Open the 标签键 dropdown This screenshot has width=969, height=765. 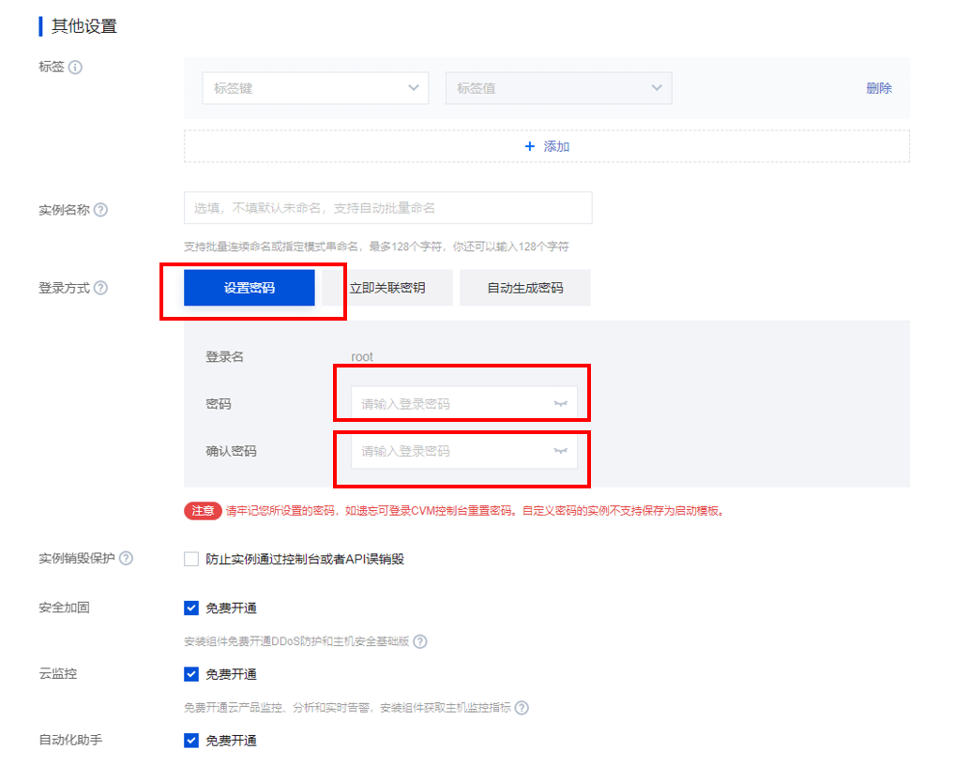point(314,87)
